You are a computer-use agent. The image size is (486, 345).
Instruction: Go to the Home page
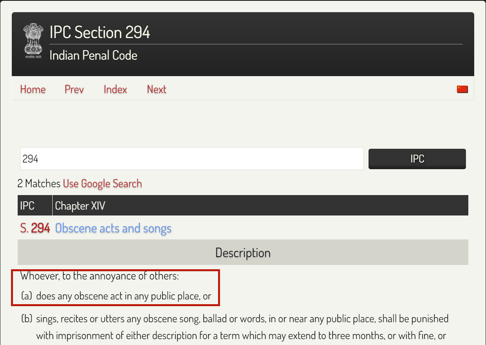[x=33, y=89]
